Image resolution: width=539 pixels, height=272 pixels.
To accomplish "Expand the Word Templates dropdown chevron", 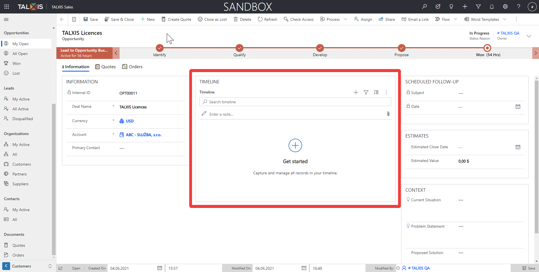I will point(505,19).
